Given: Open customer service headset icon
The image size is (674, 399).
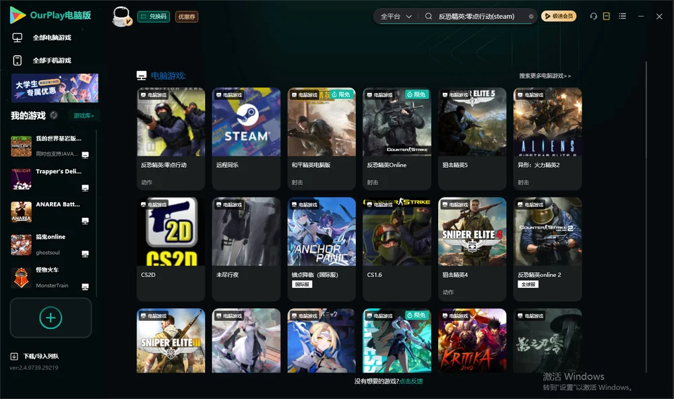Looking at the screenshot, I should click(x=593, y=16).
